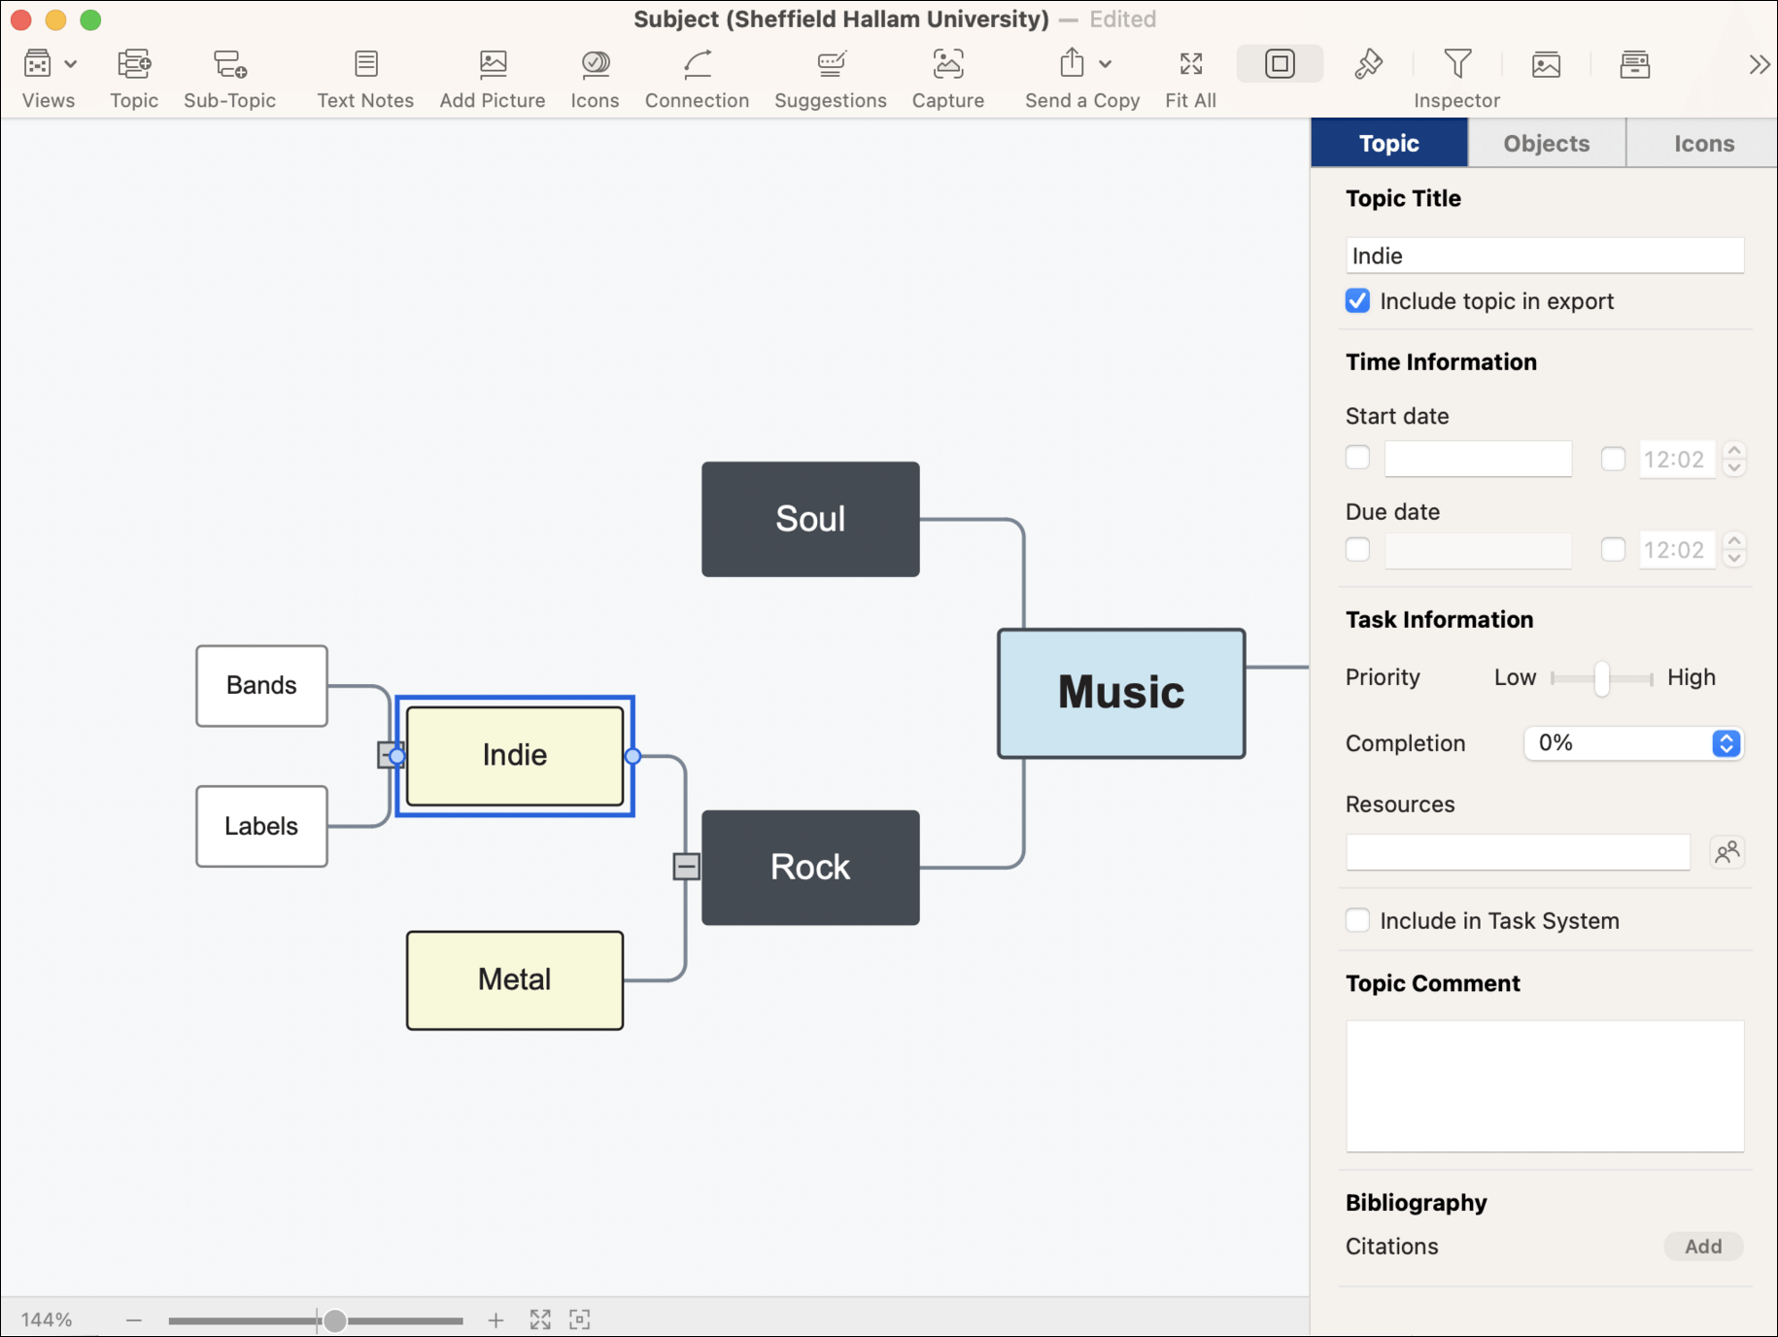The image size is (1778, 1337).
Task: Click in the Topic Comment box
Action: click(1544, 1085)
